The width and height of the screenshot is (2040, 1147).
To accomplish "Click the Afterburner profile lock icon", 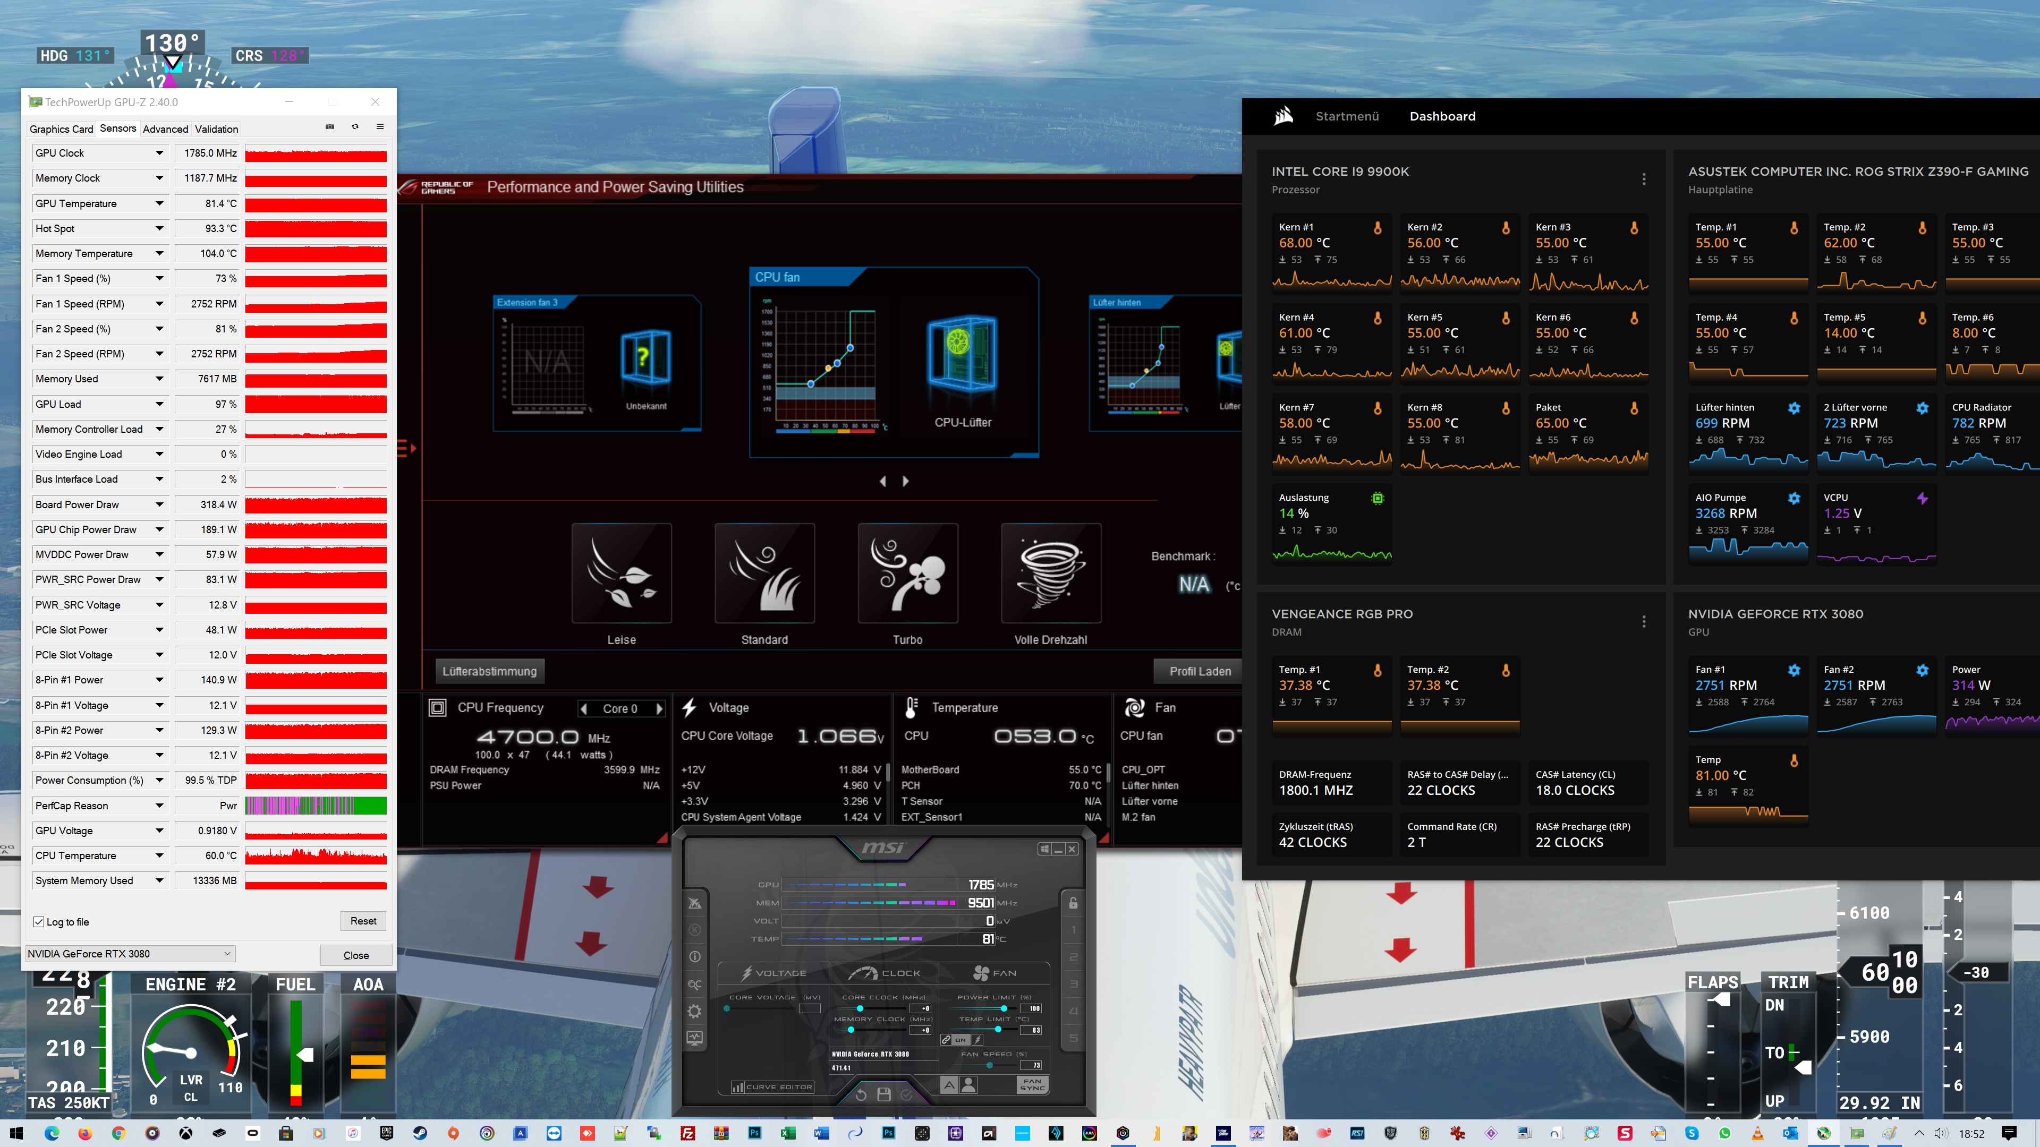I will [1073, 903].
